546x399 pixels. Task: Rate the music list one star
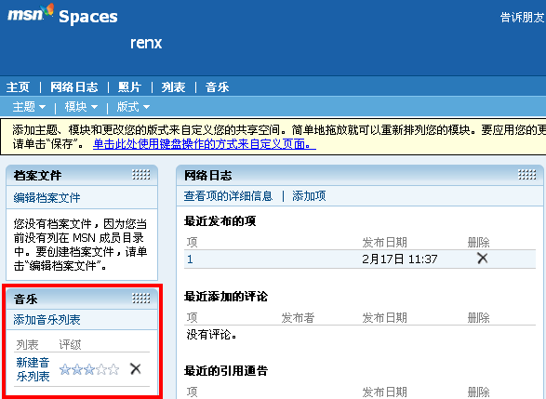pyautogui.click(x=65, y=369)
